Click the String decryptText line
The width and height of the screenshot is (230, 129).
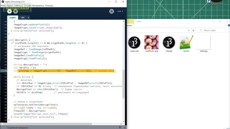click(30, 64)
